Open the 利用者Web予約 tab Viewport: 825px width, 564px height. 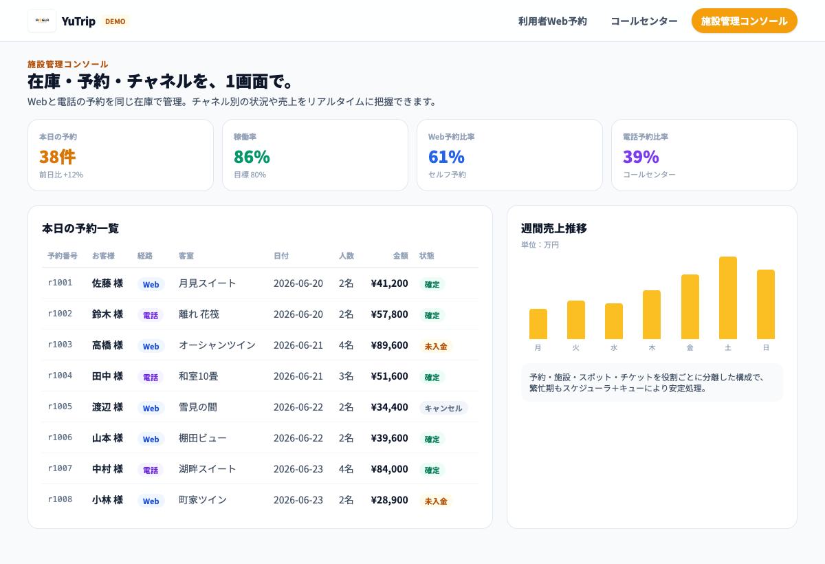pyautogui.click(x=553, y=21)
